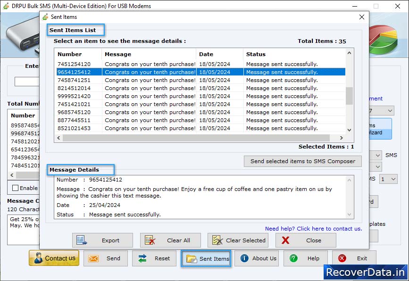The width and height of the screenshot is (409, 281).
Task: Sort list by Number column header
Action: click(x=78, y=54)
